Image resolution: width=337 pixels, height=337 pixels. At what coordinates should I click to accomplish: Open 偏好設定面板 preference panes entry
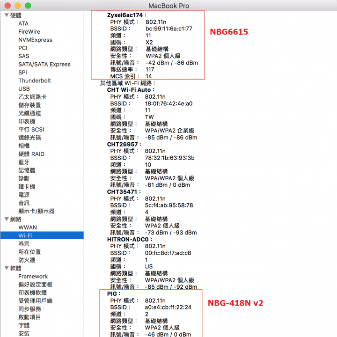[x=36, y=285]
